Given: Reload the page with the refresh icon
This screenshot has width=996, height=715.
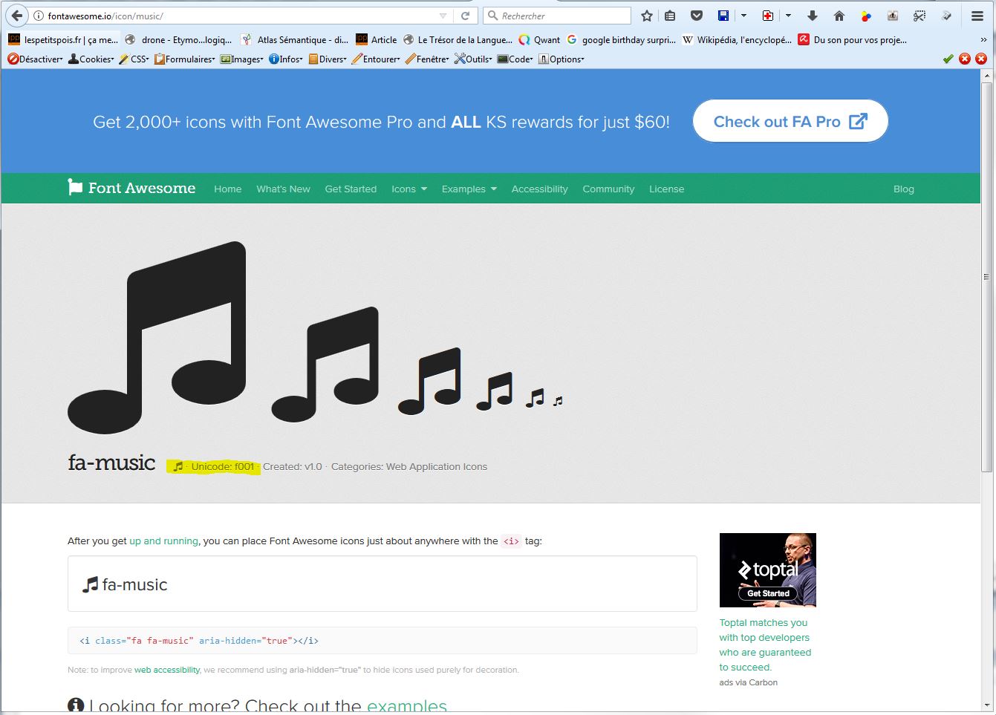Looking at the screenshot, I should coord(466,16).
